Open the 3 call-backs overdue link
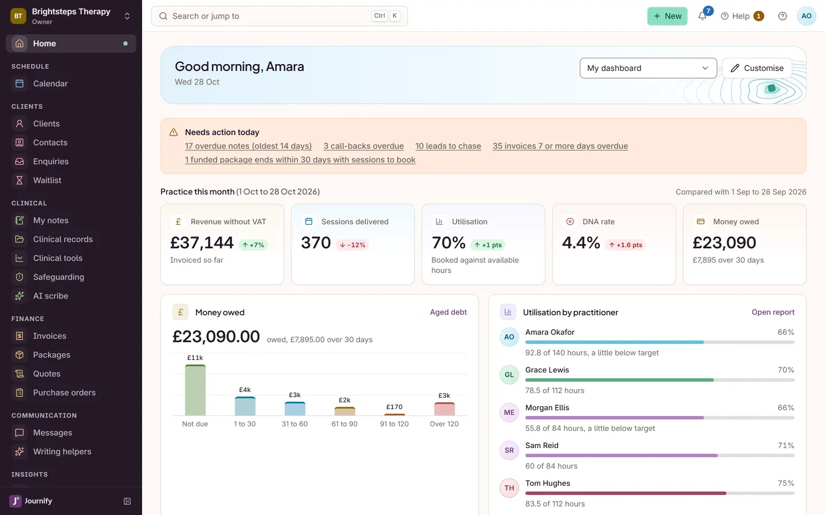Viewport: 825px width, 515px height. (364, 146)
